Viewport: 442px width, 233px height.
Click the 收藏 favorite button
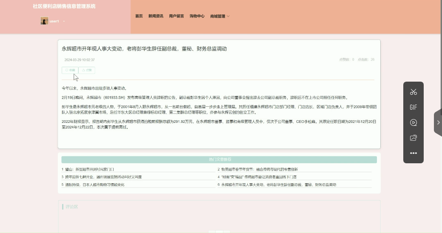pyautogui.click(x=70, y=70)
